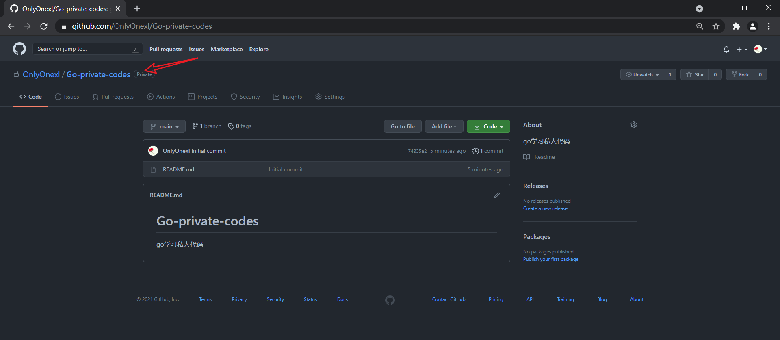Viewport: 780px width, 340px height.
Task: Click the lock icon for site information
Action: coord(64,26)
